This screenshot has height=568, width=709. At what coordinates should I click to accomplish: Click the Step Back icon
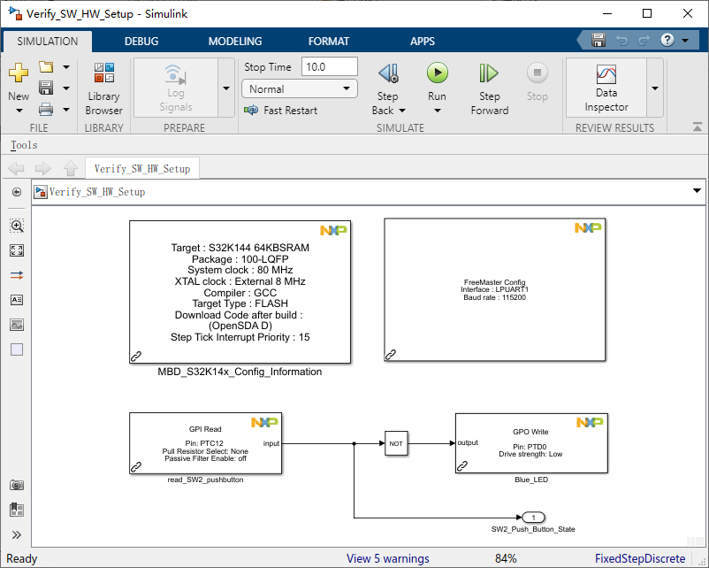coord(388,73)
